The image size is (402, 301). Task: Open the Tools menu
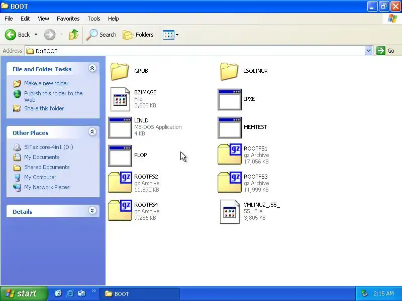point(94,19)
